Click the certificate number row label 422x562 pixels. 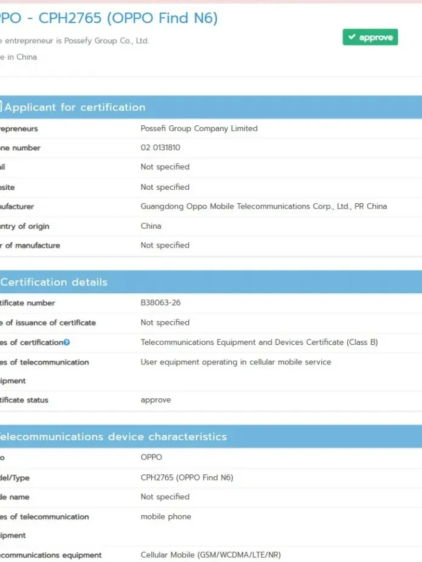click(27, 303)
